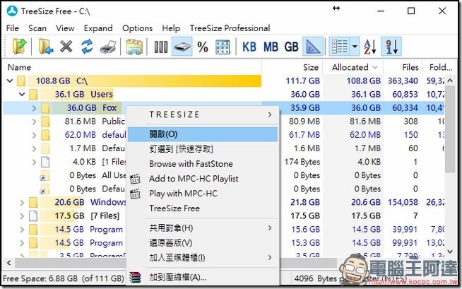Click the vertical scrollbar down arrow

[x=450, y=252]
